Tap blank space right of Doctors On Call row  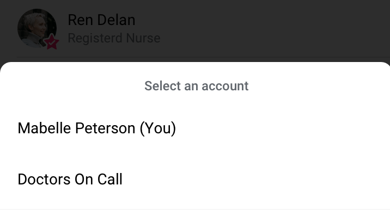coord(256,179)
